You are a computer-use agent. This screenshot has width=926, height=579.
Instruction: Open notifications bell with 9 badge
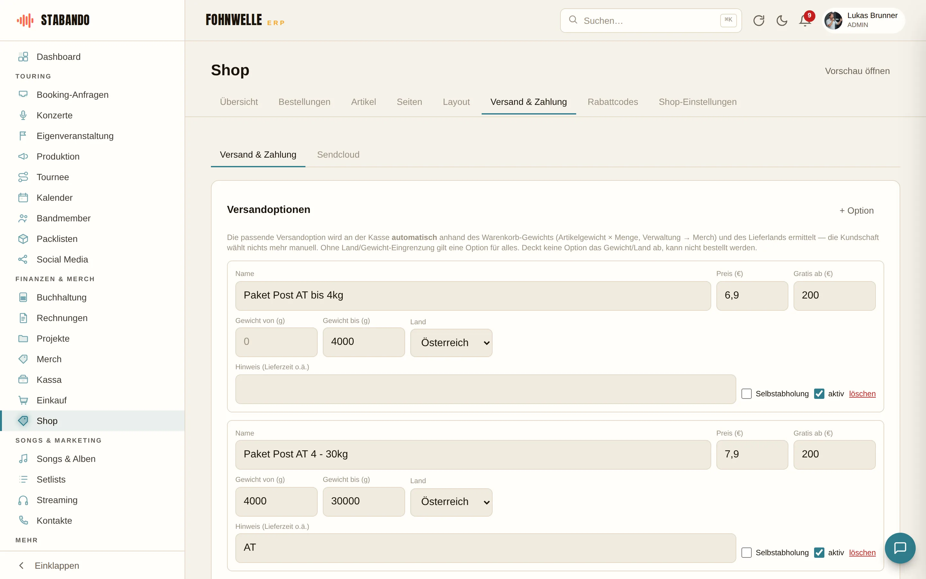click(x=805, y=20)
